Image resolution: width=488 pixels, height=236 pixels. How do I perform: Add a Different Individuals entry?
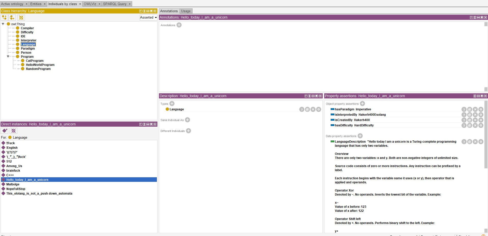click(188, 131)
